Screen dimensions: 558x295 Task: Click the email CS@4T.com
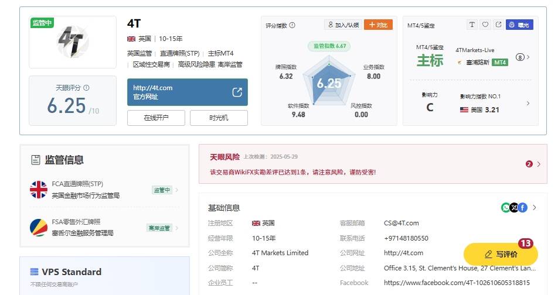pos(402,223)
